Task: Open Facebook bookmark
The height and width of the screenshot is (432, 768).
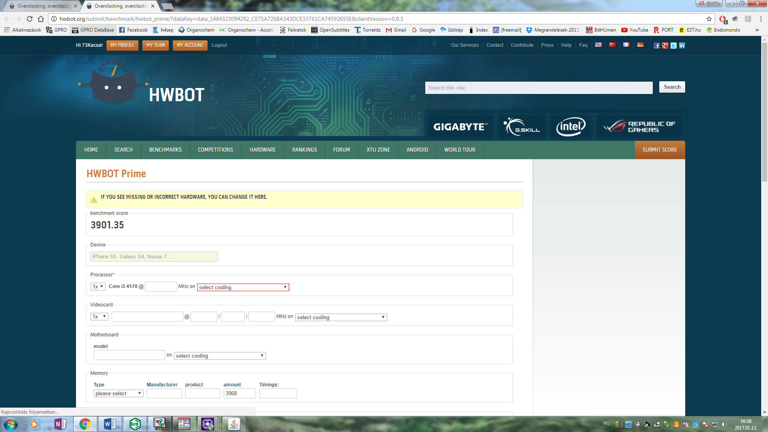Action: tap(133, 30)
